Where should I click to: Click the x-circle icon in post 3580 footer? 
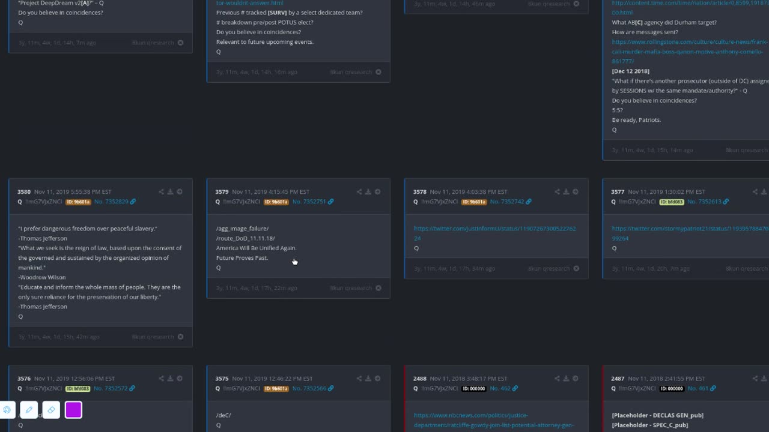(x=180, y=337)
